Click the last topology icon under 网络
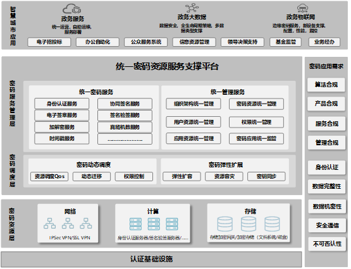 [x=86, y=224]
